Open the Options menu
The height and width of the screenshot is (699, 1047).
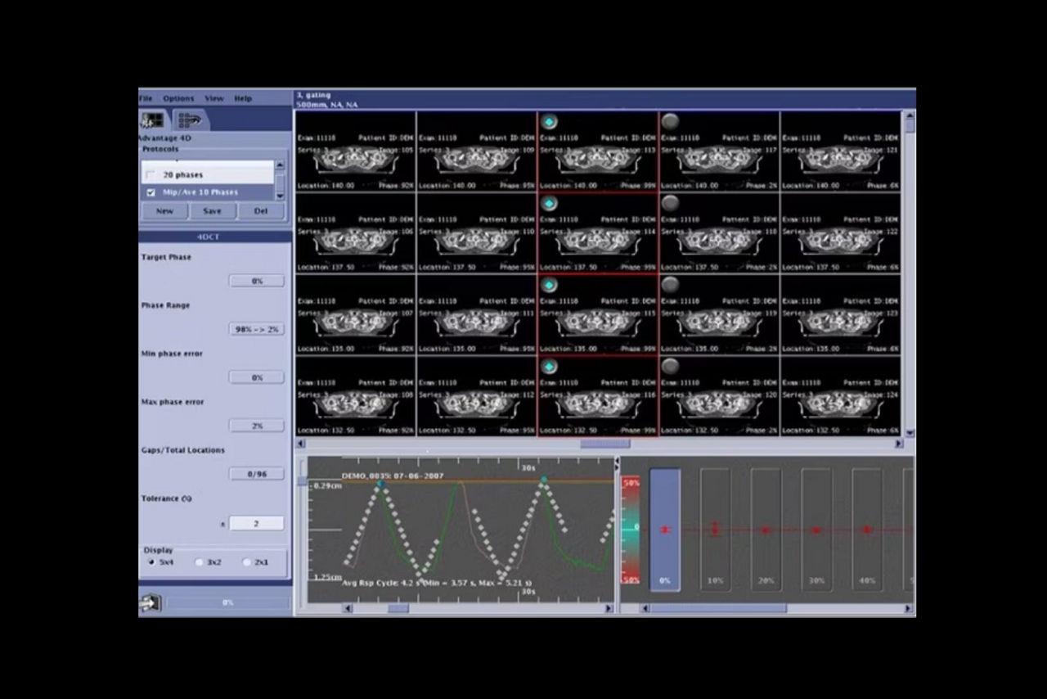click(x=178, y=97)
